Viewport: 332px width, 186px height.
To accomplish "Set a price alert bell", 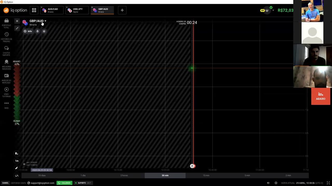I will point(37,31).
